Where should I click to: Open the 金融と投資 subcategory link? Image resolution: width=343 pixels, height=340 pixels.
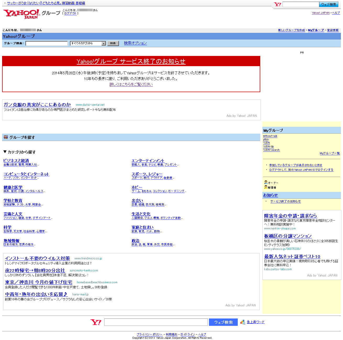(x=10, y=165)
